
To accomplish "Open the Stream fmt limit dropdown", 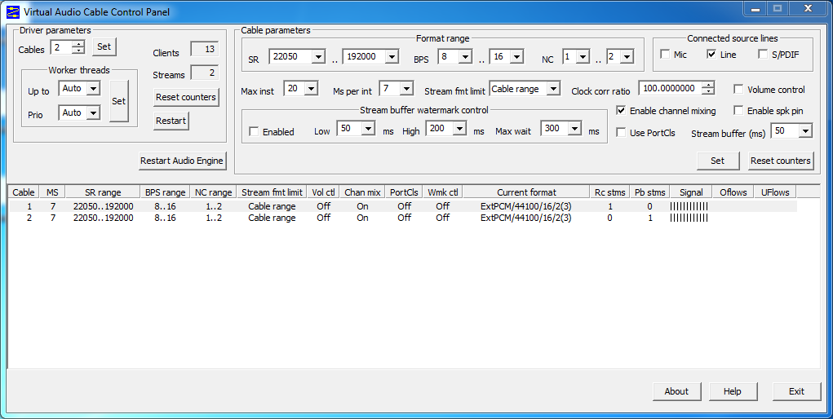I will click(x=553, y=89).
